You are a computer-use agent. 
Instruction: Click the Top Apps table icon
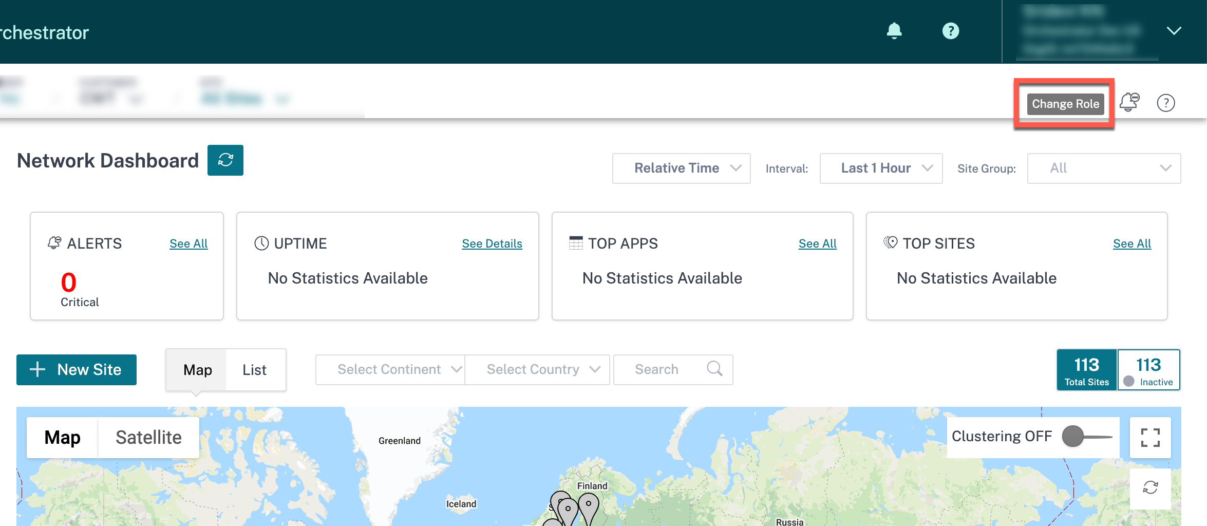point(576,243)
